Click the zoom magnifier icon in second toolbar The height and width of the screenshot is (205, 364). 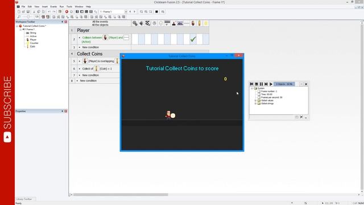click(19, 17)
